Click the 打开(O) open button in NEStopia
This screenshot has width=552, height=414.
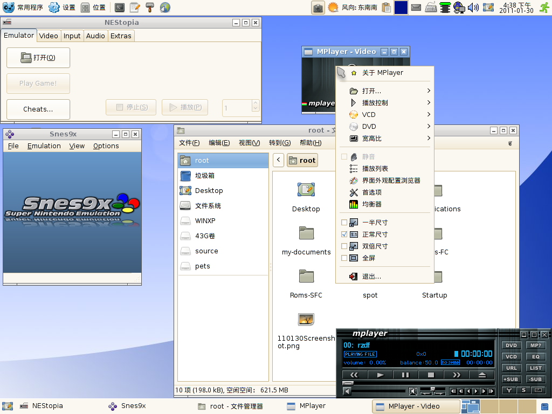tap(38, 57)
